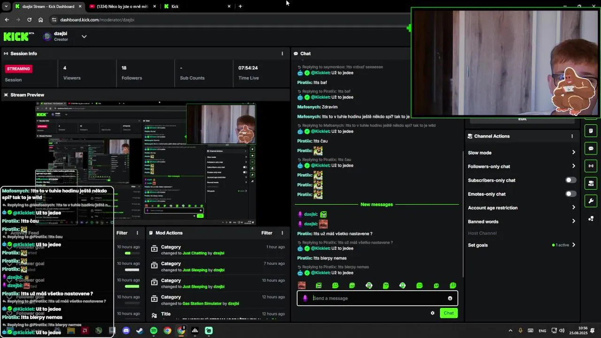
Task: Open Activity Feed three-dot options menu
Action: tap(138, 233)
